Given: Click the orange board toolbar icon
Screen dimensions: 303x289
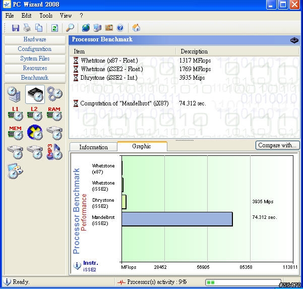Looking at the screenshot, I should 109,28.
